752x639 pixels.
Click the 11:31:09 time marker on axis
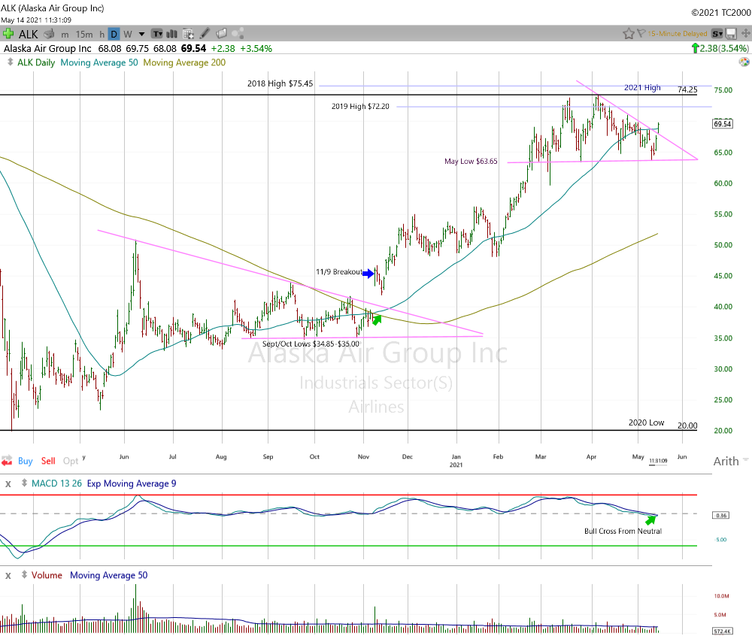pos(658,461)
